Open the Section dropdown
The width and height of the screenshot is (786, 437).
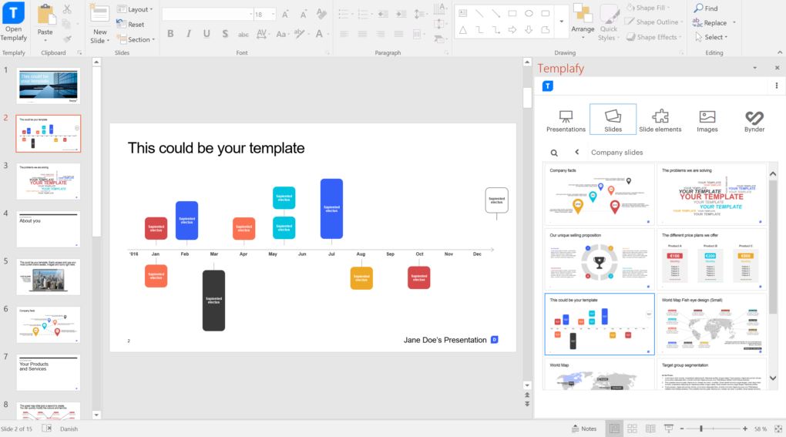click(136, 39)
